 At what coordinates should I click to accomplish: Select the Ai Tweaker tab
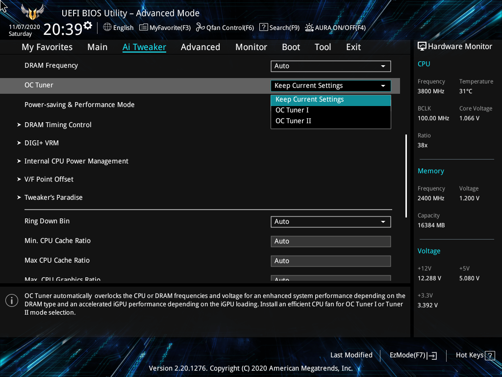click(x=145, y=47)
